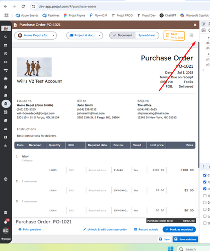This screenshot has width=210, height=251.
Task: Open the map icon in sidebar
Action: point(6,137)
